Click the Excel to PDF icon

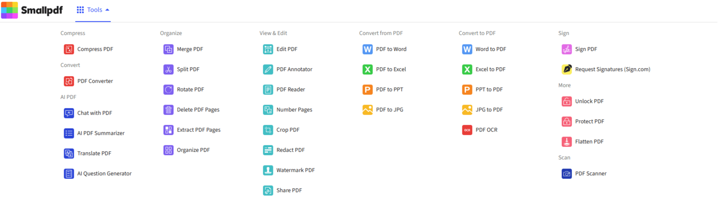click(467, 69)
